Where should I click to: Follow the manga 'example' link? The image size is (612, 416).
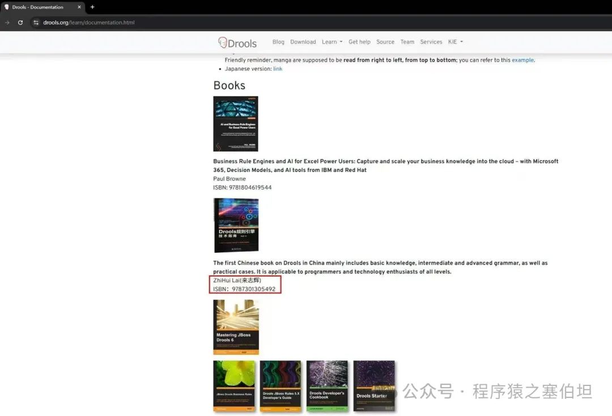pos(522,60)
